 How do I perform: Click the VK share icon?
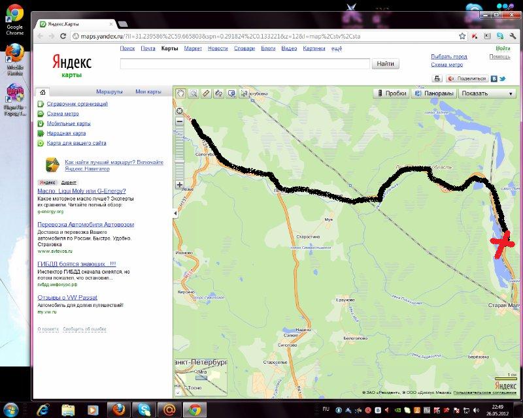coord(494,78)
